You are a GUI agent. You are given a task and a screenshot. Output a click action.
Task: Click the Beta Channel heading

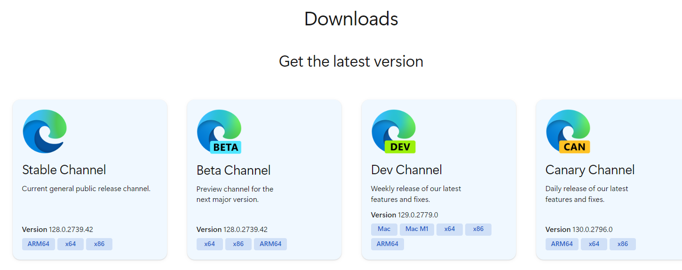[234, 170]
